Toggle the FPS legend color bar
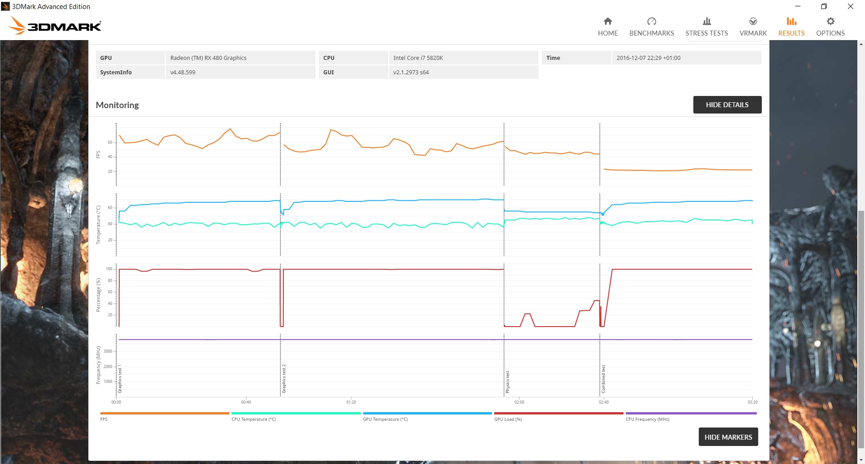The image size is (865, 464). [164, 413]
